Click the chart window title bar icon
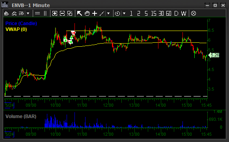The image size is (229, 142). pyautogui.click(x=5, y=5)
